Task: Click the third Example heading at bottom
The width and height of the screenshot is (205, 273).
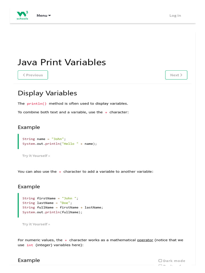Action: pyautogui.click(x=29, y=260)
